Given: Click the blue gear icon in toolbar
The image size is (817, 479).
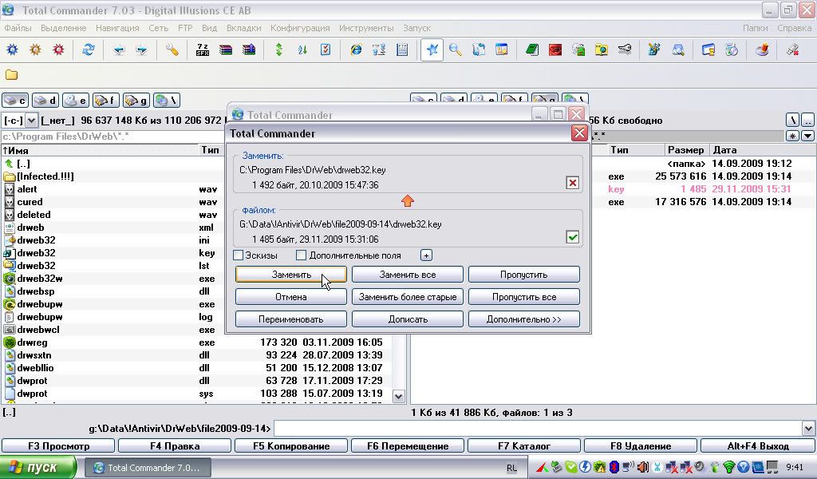Looking at the screenshot, I should [12, 50].
